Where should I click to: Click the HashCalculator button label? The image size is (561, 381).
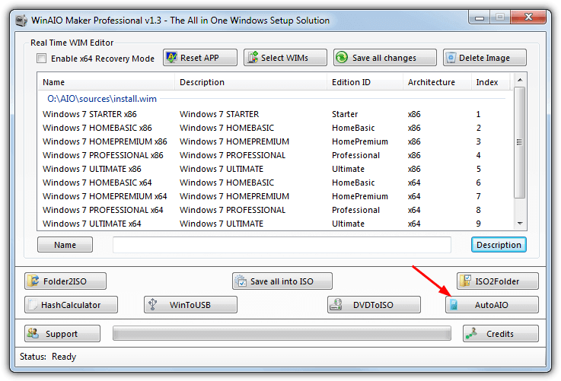pos(71,305)
